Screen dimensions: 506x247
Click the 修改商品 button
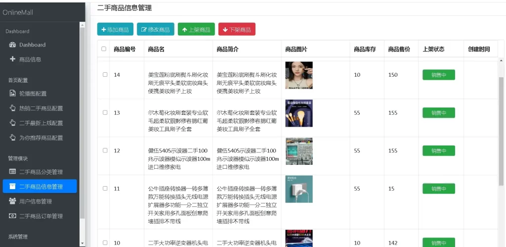[156, 29]
